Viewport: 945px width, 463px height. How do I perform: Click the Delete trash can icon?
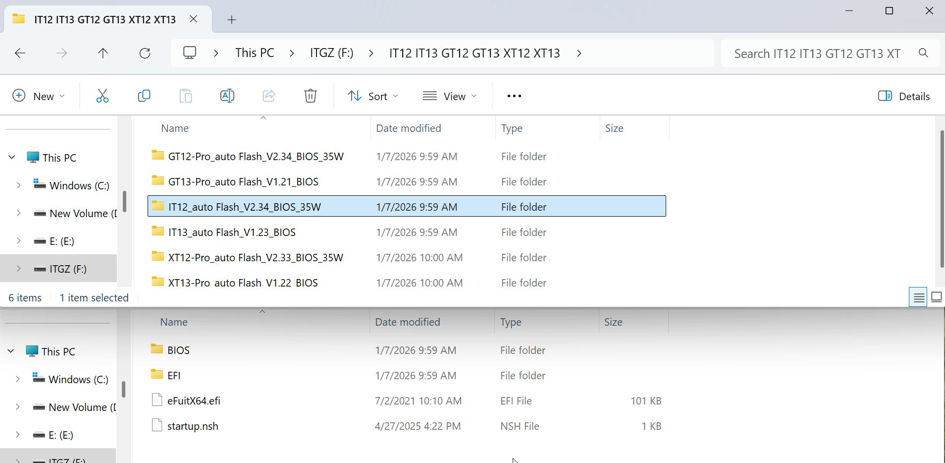click(x=310, y=96)
